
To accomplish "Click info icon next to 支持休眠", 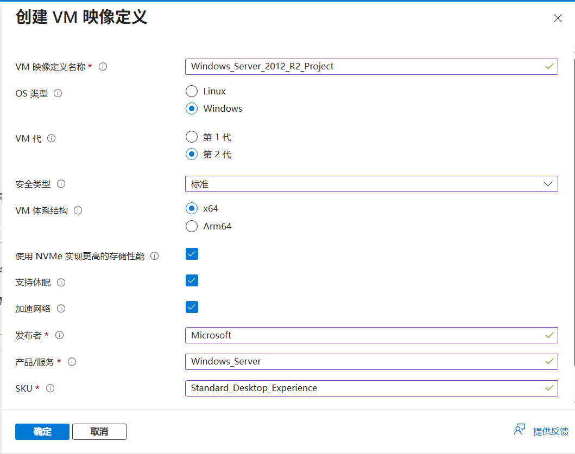I will click(x=61, y=283).
